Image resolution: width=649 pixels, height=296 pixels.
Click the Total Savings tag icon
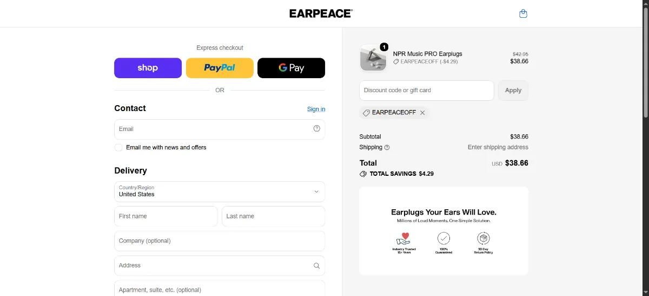coord(363,174)
